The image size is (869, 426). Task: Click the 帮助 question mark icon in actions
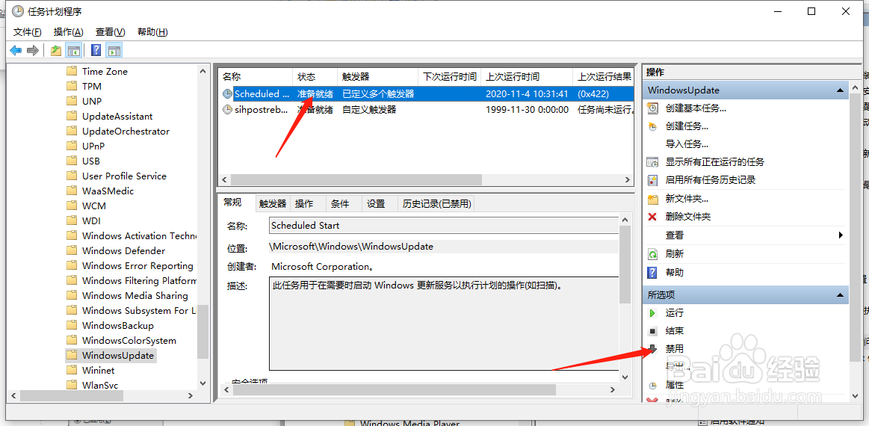coord(653,272)
